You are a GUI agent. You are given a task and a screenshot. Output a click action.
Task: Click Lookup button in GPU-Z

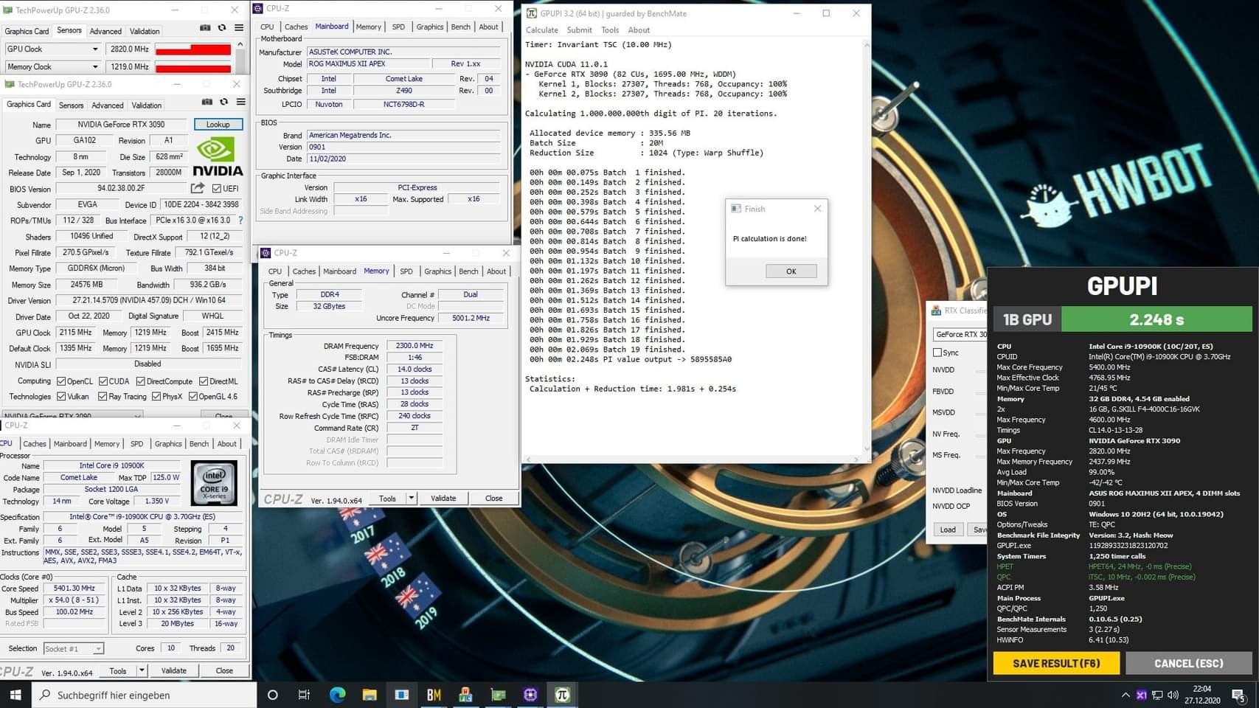(x=218, y=125)
